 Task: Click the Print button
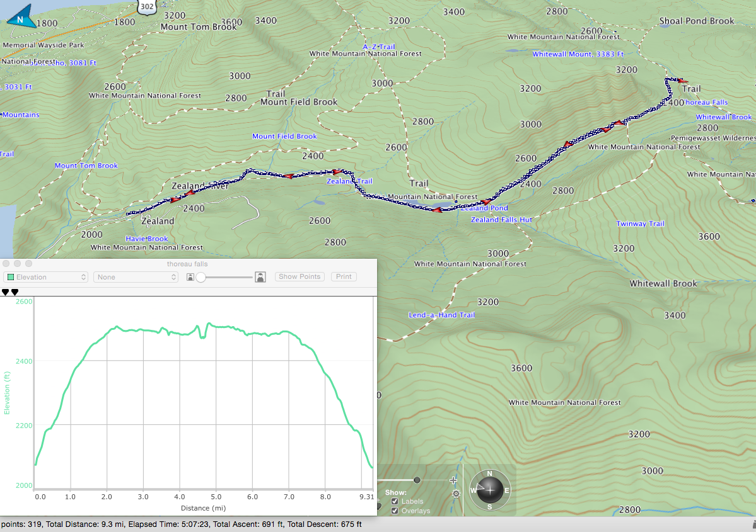point(344,277)
